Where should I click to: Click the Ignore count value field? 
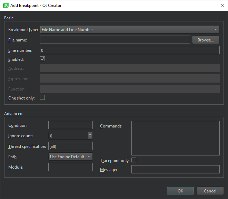68,136
